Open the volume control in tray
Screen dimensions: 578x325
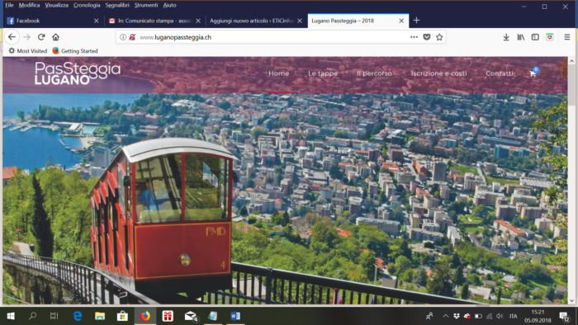(500, 316)
